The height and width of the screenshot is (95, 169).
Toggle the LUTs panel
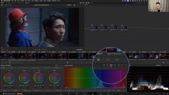(x=14, y=3)
